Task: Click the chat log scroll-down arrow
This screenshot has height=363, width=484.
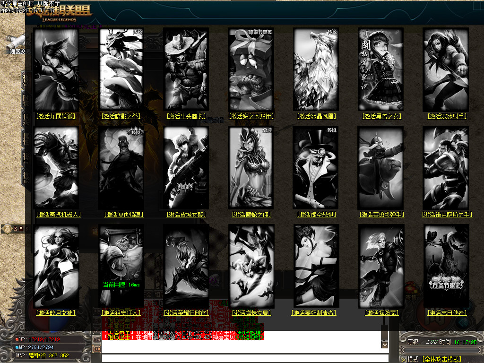Action: coord(385,345)
